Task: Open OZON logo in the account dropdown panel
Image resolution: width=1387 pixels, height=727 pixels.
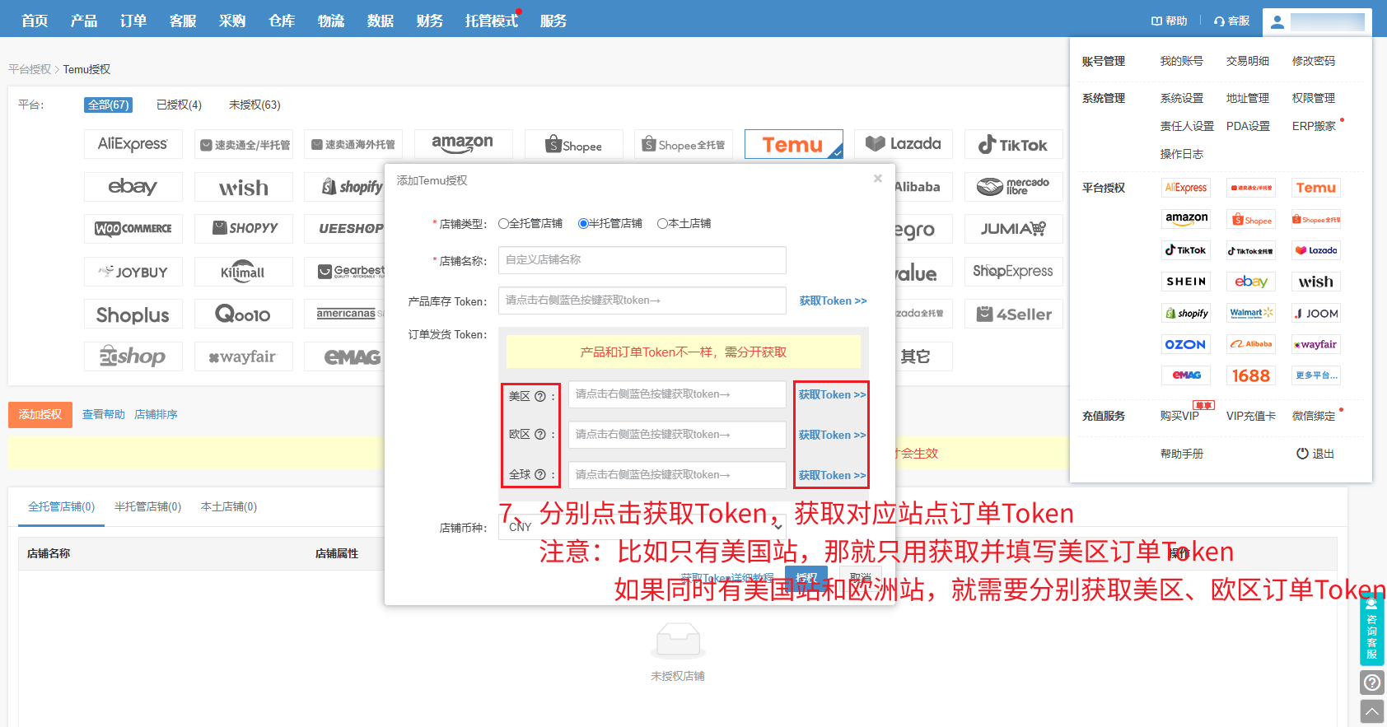Action: point(1186,344)
